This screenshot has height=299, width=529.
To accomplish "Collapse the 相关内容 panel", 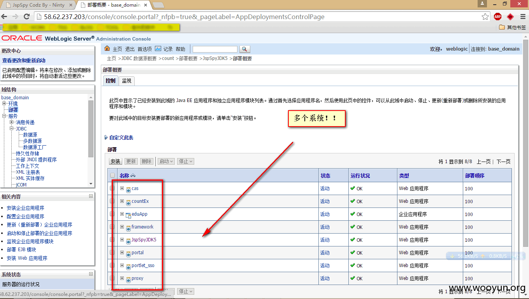I will point(91,196).
